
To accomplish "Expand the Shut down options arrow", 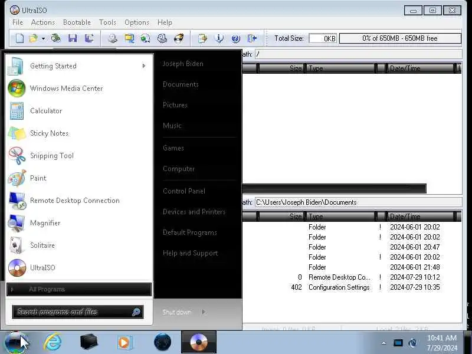I will click(204, 312).
